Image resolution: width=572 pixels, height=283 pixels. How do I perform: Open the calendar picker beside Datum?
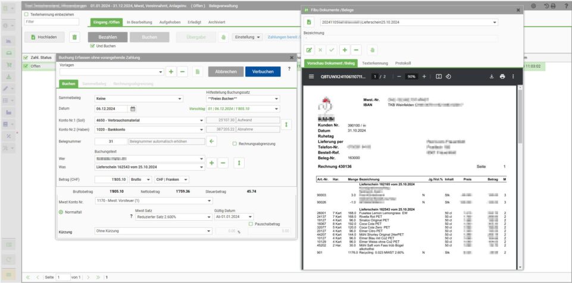(x=133, y=109)
